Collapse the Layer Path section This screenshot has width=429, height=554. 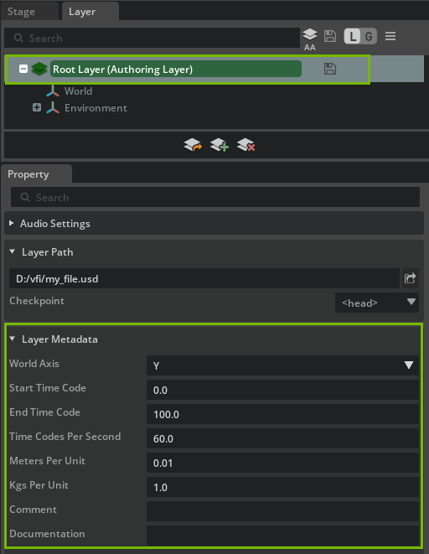point(13,251)
